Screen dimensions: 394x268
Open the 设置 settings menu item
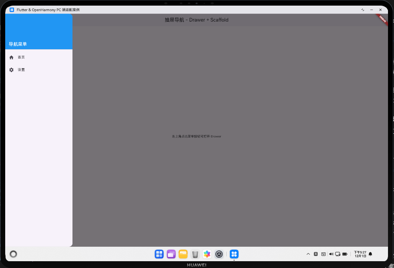point(39,70)
